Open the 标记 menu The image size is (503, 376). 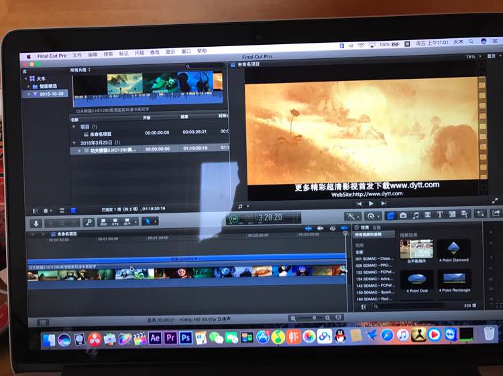(x=123, y=54)
